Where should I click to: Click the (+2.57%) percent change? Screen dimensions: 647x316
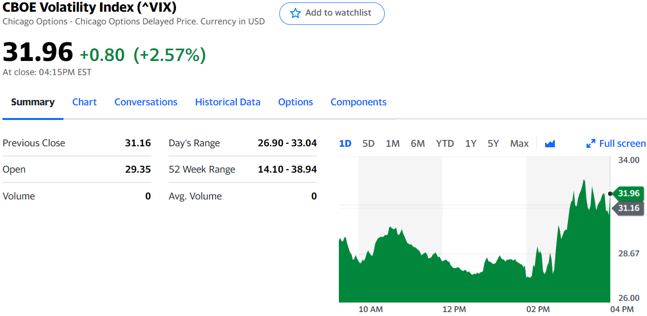[170, 55]
